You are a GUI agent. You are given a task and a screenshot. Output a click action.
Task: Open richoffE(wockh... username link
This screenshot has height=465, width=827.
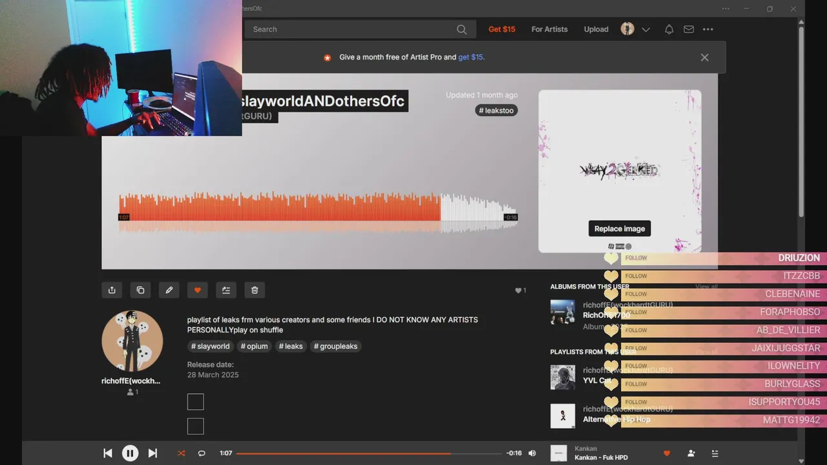(131, 381)
